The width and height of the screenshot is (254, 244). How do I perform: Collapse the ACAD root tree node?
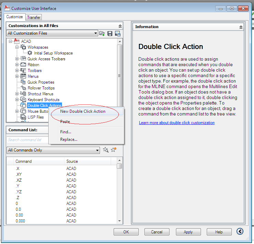point(10,41)
